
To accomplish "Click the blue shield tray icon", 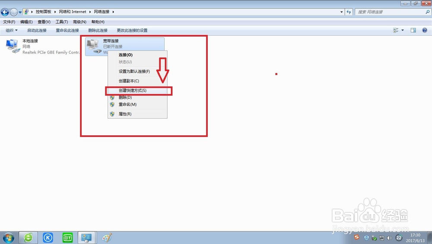I will pos(366,238).
